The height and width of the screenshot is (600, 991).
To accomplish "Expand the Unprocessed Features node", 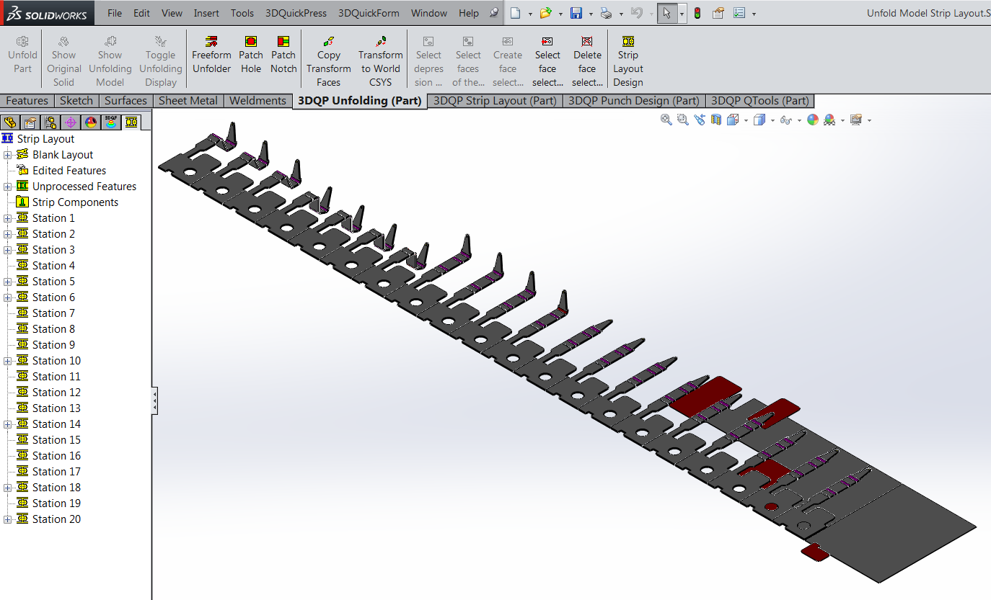I will pos(8,187).
